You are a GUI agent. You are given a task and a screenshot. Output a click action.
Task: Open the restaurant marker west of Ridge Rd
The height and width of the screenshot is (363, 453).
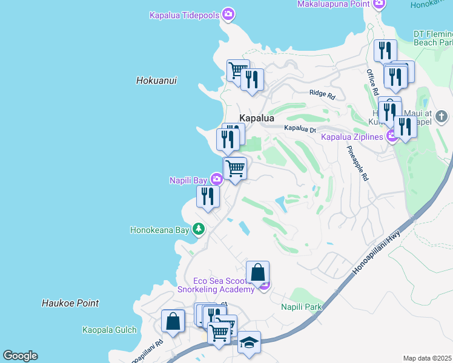click(252, 81)
